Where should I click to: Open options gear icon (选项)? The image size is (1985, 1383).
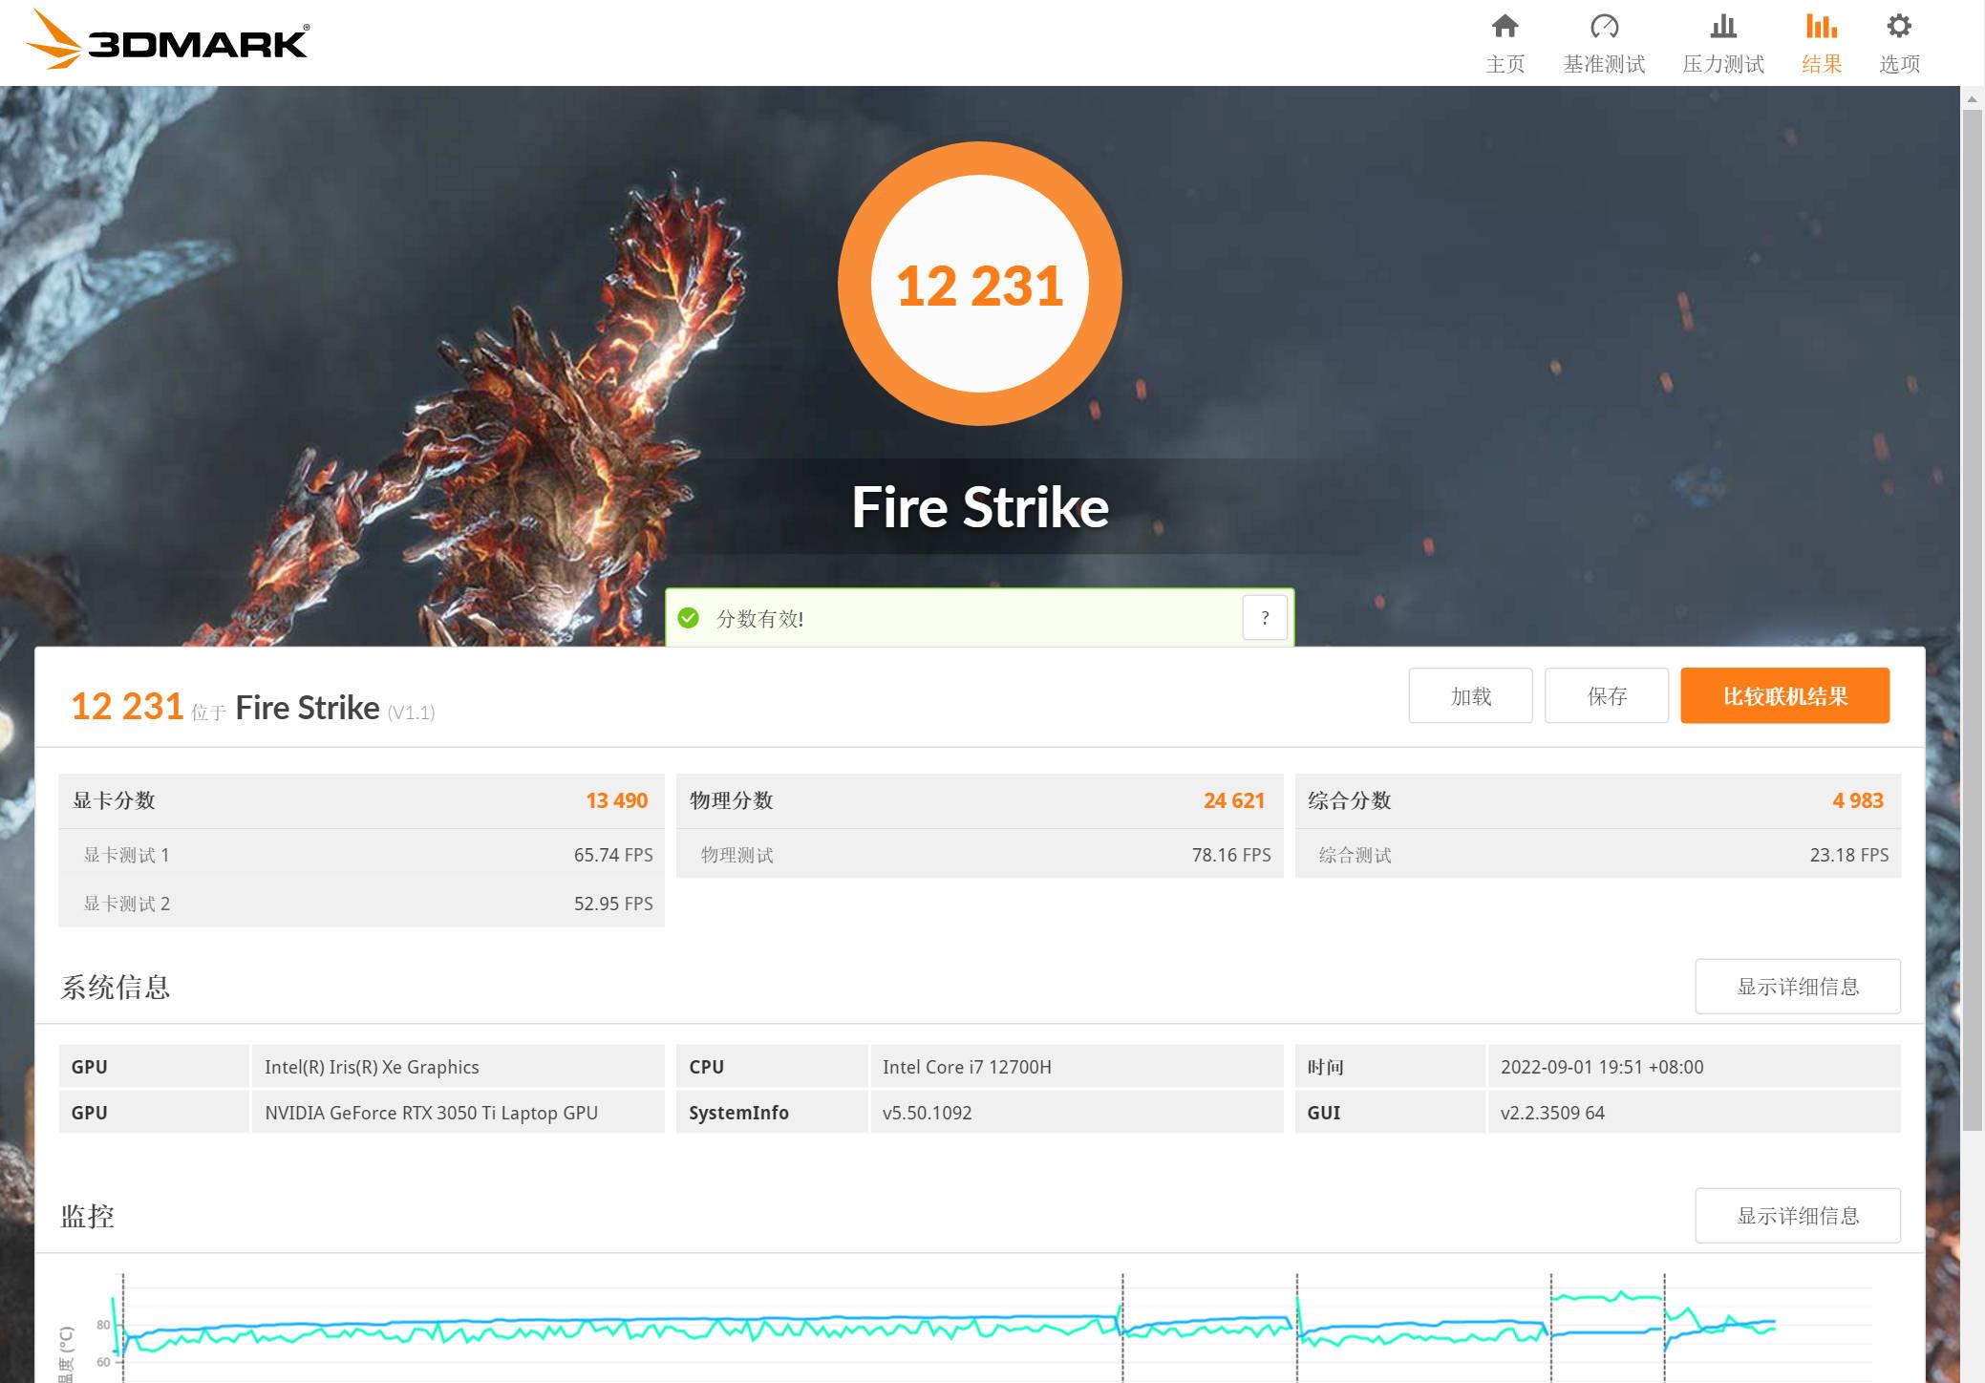(1899, 26)
